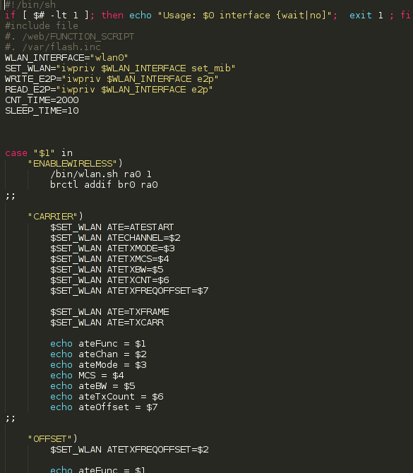The image size is (413, 473).
Task: Click the /bin/wlan.sh ra0 1 line
Action: coord(101,174)
